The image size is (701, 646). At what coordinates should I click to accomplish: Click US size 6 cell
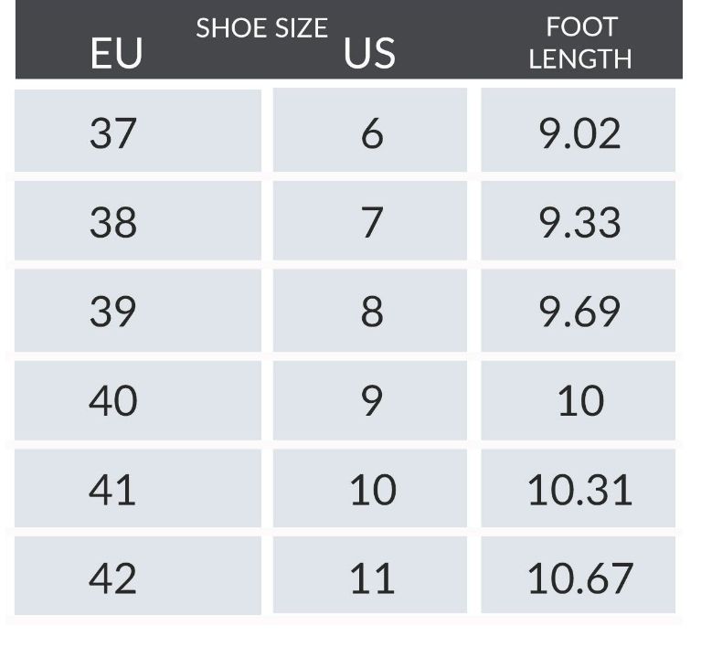pyautogui.click(x=370, y=132)
